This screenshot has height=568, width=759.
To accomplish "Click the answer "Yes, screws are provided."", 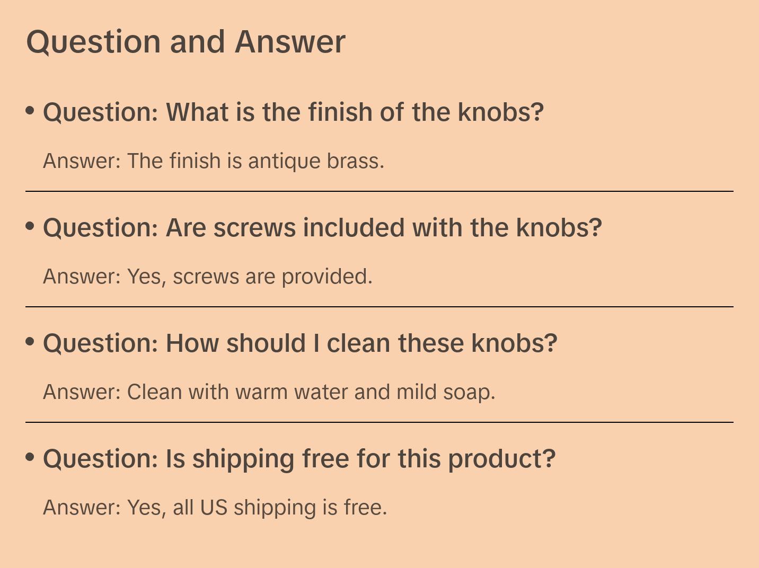I will [x=208, y=277].
